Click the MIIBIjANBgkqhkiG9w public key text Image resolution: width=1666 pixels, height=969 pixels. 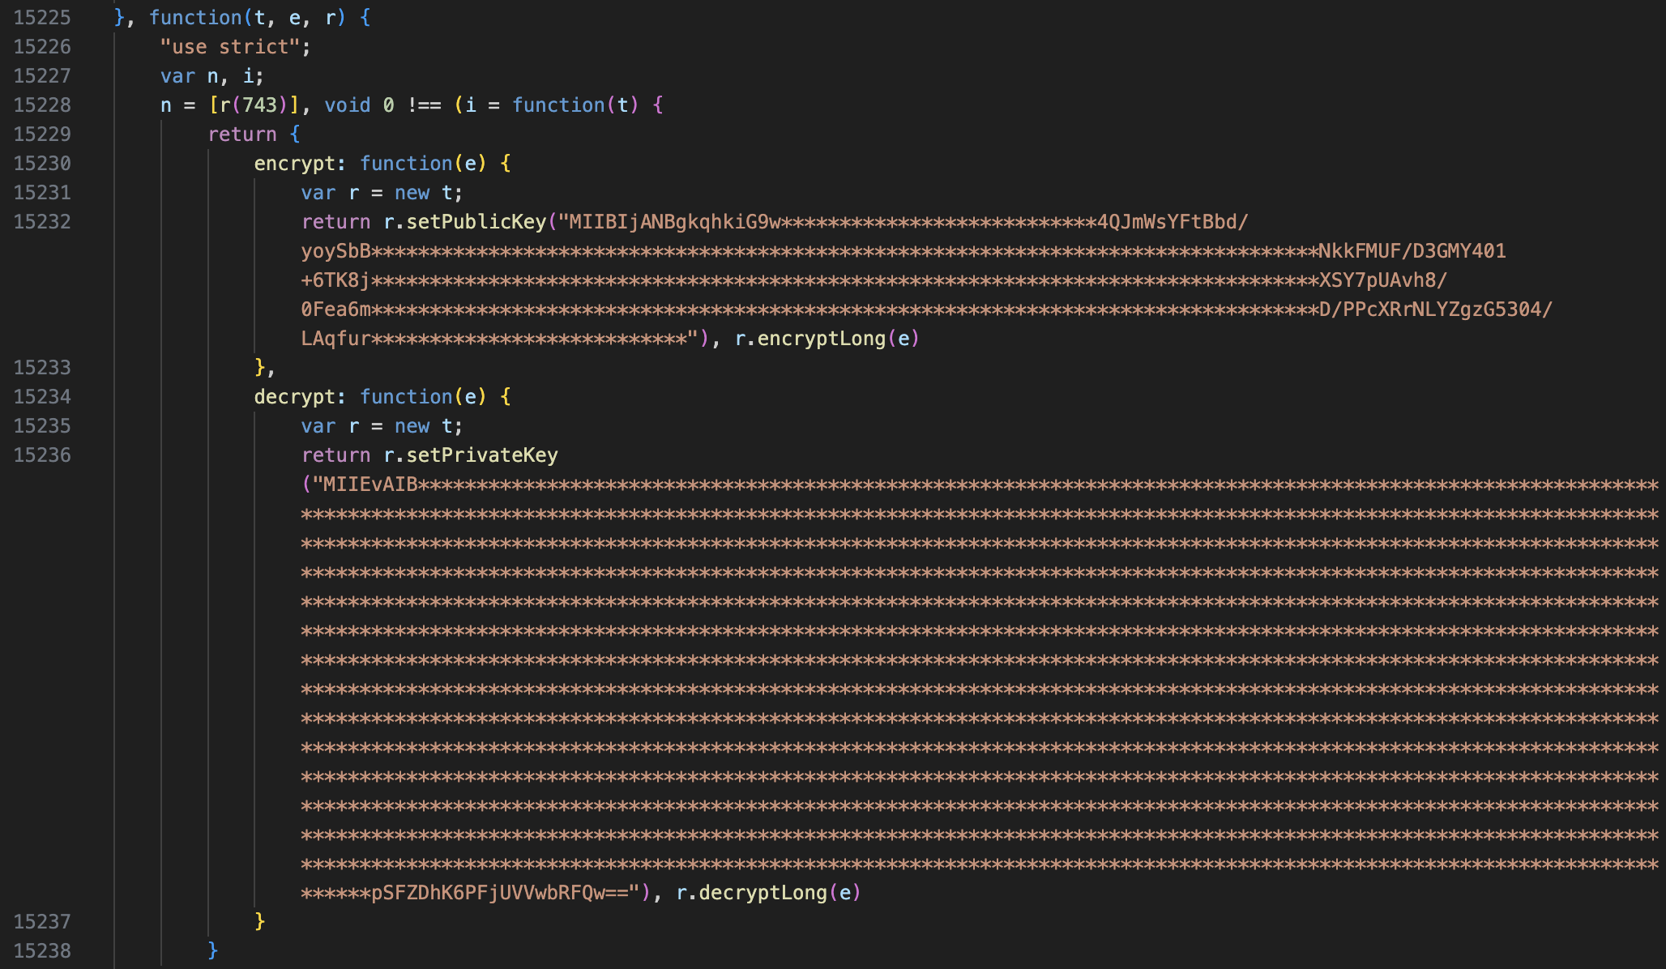[674, 222]
